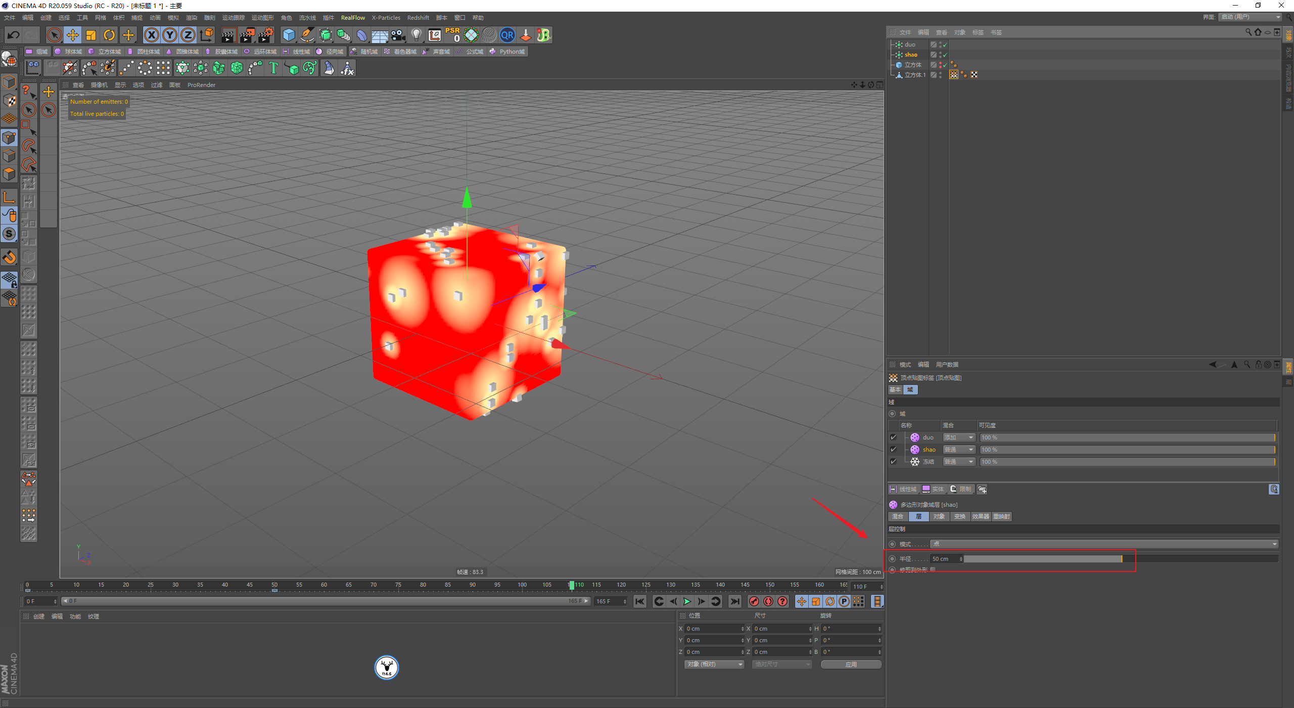This screenshot has width=1294, height=708.
Task: Click the light bulb icon
Action: [416, 35]
